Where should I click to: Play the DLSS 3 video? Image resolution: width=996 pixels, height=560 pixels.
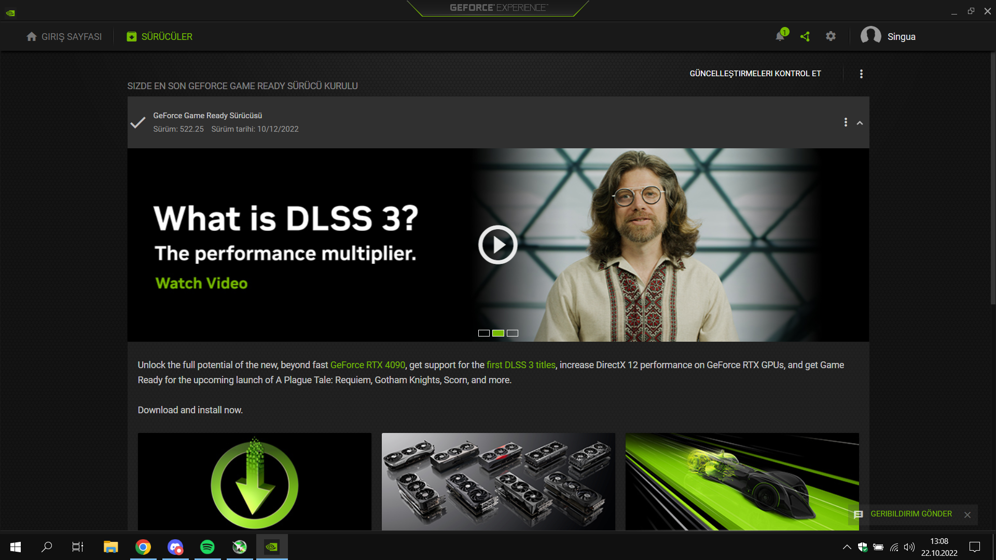click(497, 245)
